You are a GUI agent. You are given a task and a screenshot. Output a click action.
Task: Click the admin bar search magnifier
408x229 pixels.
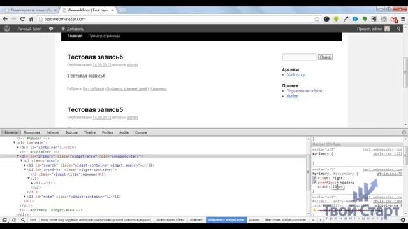[398, 29]
